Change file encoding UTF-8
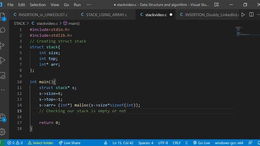 [163, 143]
